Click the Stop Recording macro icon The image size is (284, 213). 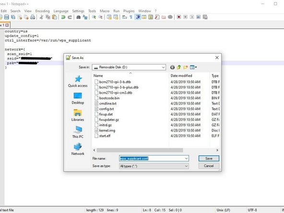tap(185, 17)
